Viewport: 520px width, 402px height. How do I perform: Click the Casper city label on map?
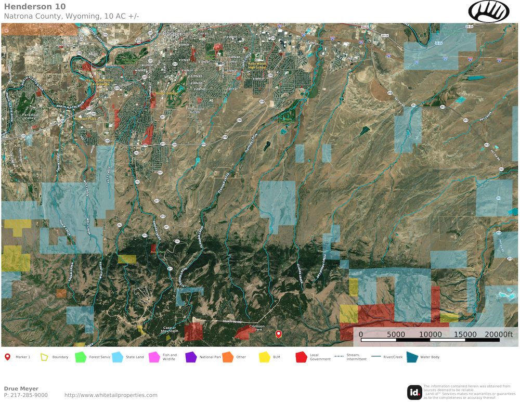coord(170,34)
